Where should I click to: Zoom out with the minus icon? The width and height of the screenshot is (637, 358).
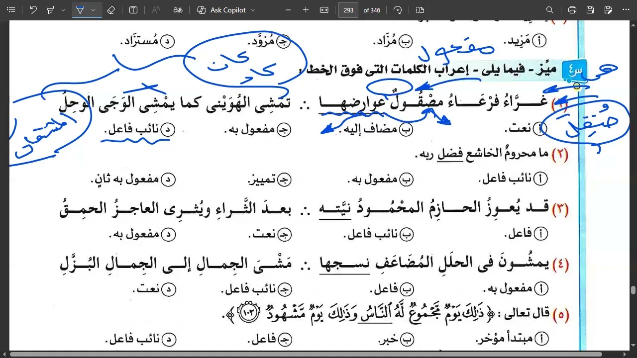pos(289,10)
